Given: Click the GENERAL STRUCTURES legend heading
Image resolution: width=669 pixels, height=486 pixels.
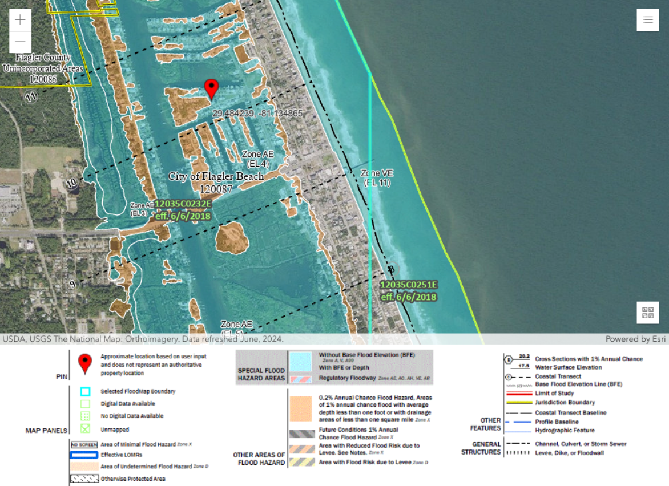Looking at the screenshot, I should tap(481, 448).
